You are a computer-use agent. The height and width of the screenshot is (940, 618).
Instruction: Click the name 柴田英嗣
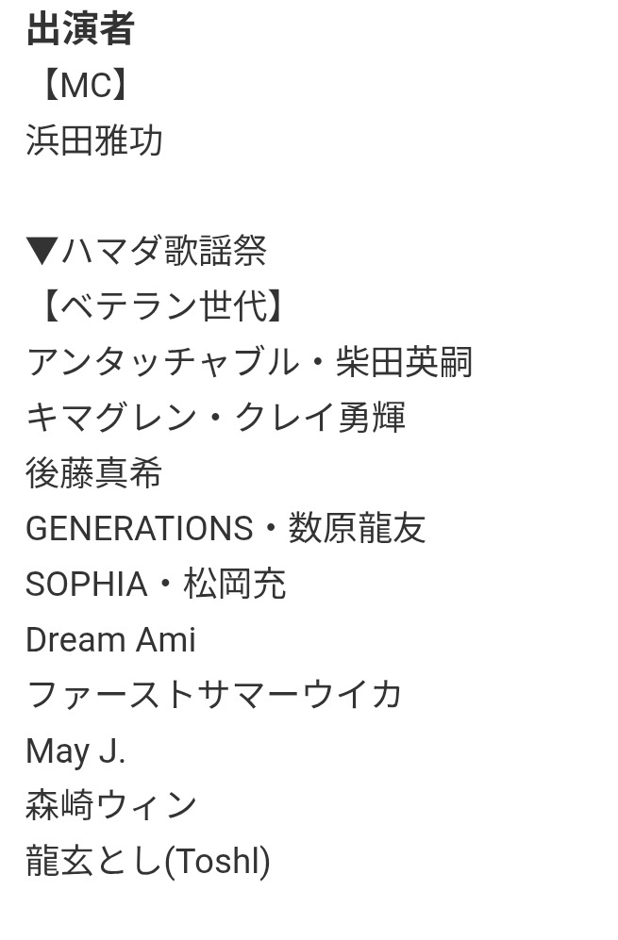point(405,361)
